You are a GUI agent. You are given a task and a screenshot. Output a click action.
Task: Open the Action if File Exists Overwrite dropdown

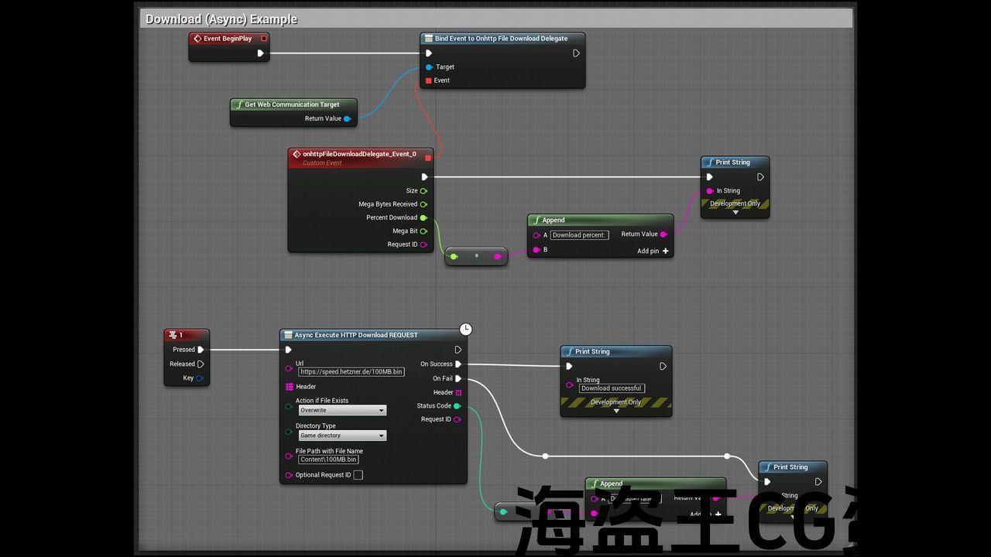[342, 411]
